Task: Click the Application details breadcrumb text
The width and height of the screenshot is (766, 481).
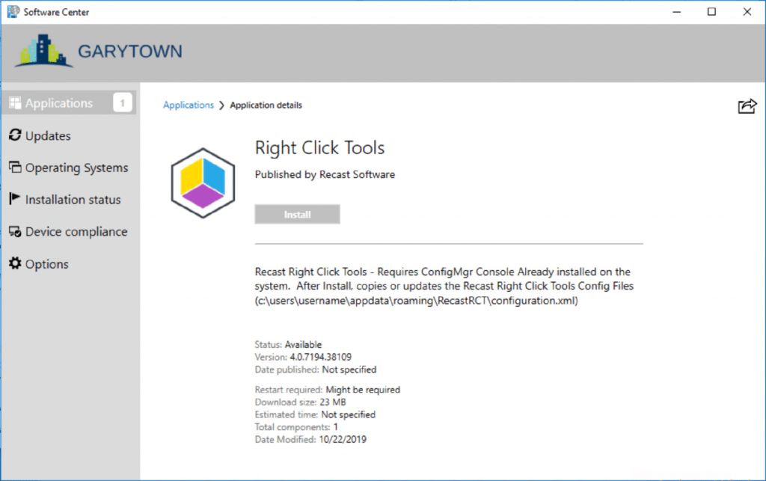Action: pos(266,105)
